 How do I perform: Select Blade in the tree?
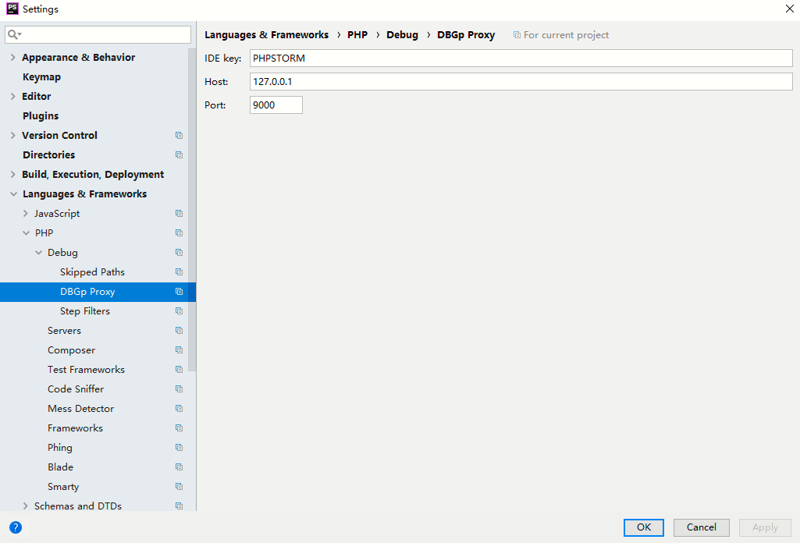60,467
